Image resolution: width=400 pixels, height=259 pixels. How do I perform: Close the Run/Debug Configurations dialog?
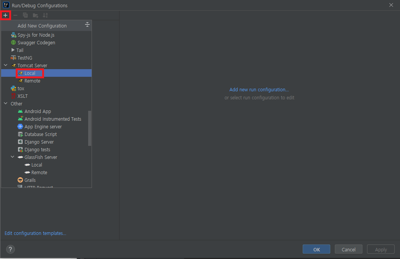pos(391,5)
